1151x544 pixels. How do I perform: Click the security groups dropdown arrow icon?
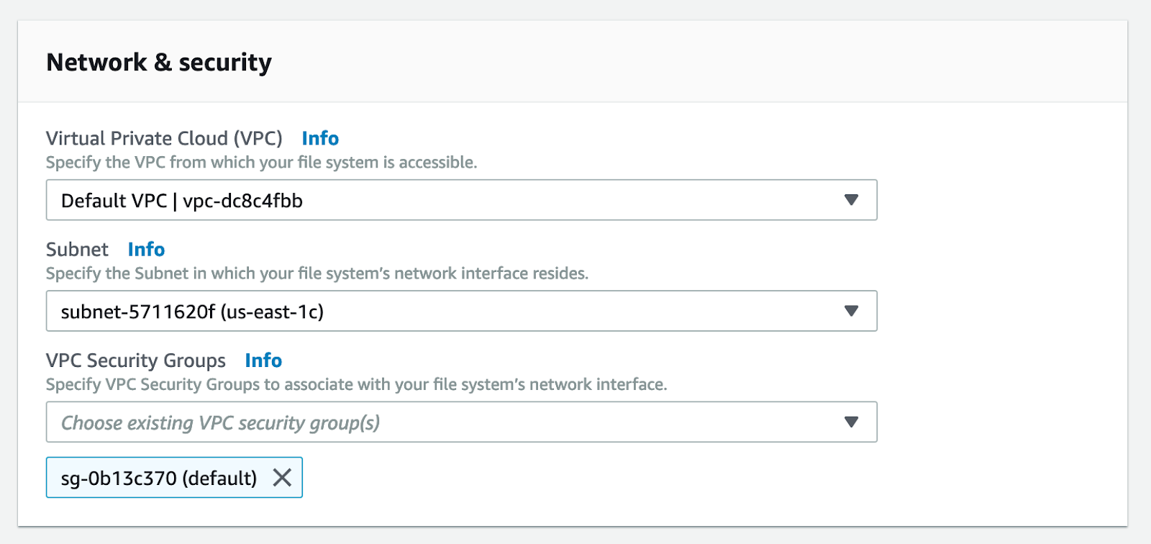pyautogui.click(x=851, y=422)
